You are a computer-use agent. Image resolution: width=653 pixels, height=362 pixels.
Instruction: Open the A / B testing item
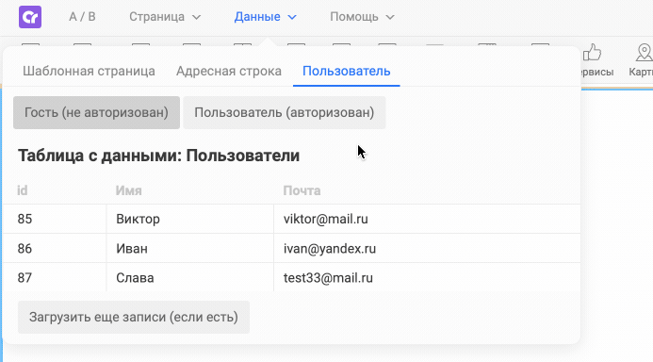click(x=82, y=17)
